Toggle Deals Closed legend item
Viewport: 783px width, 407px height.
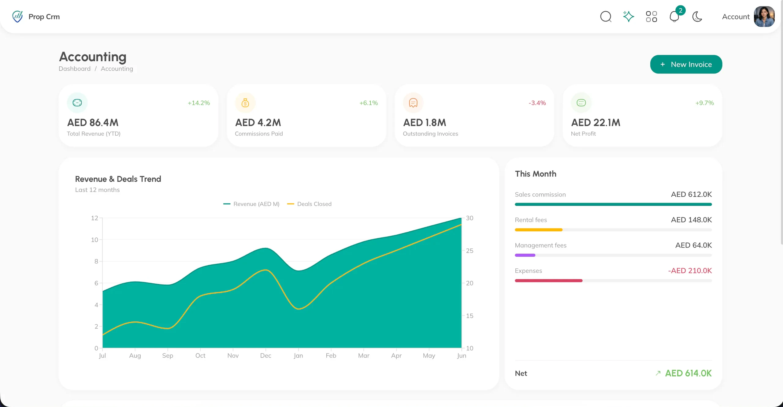(309, 204)
